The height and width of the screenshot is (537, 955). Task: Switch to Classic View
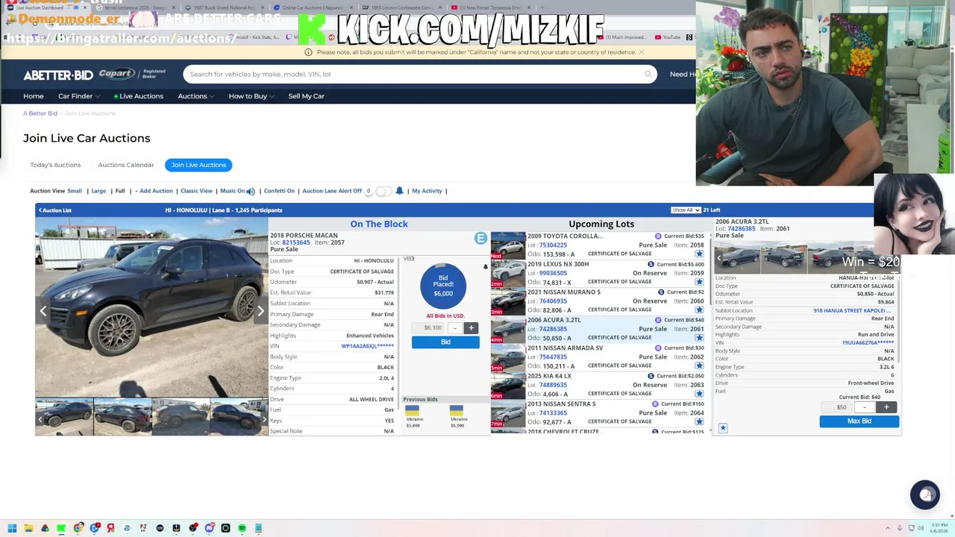(x=196, y=191)
